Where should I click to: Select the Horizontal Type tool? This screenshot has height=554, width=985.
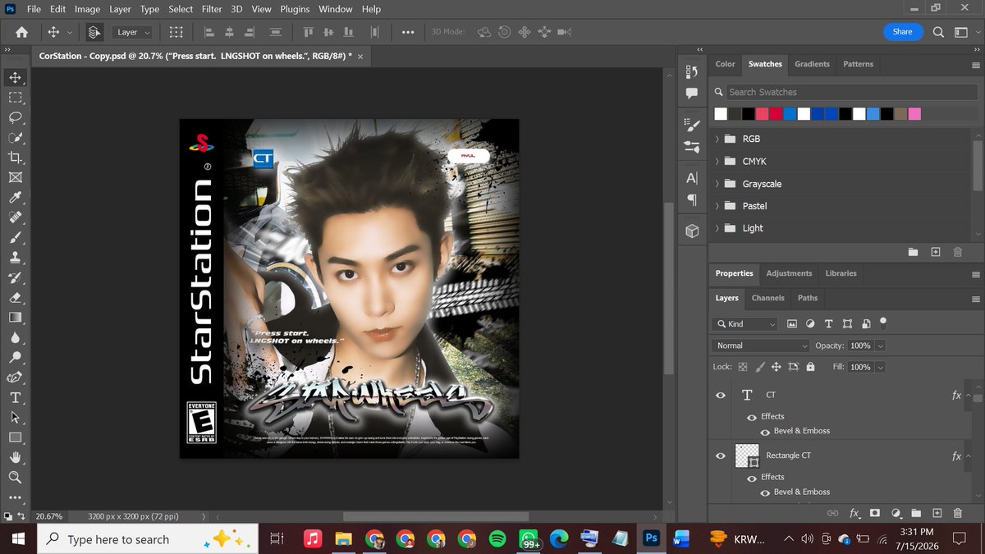point(15,397)
